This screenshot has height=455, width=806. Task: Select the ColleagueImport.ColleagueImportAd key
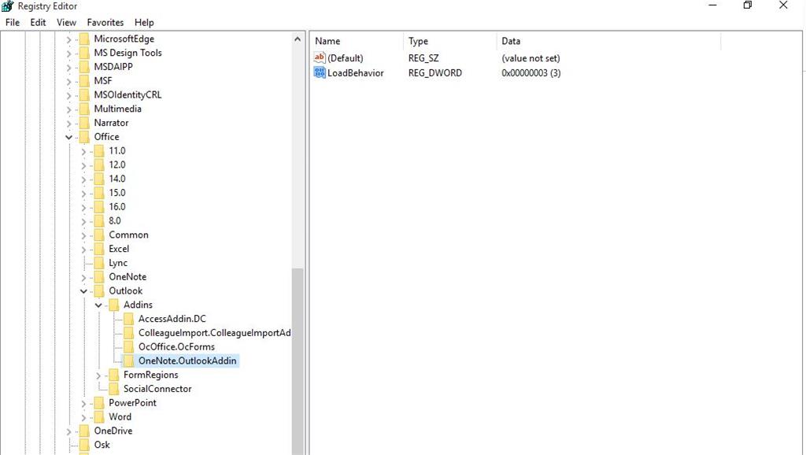(214, 333)
